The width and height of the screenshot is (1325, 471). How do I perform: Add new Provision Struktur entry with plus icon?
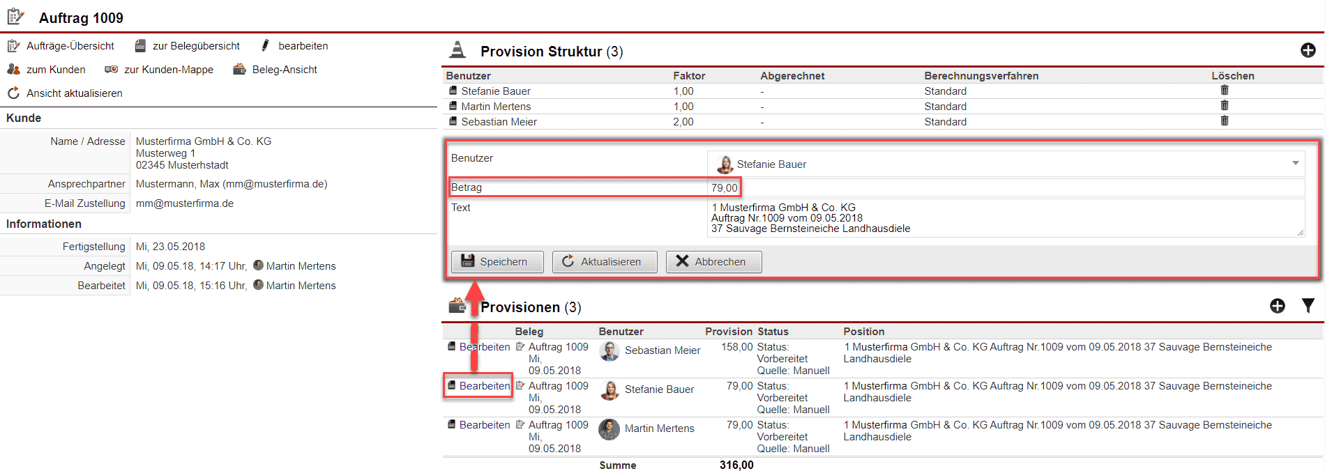[x=1308, y=50]
